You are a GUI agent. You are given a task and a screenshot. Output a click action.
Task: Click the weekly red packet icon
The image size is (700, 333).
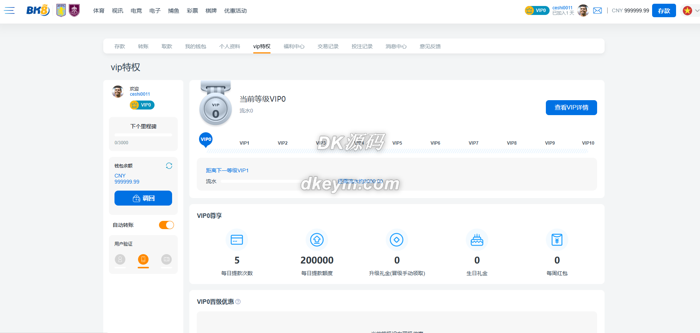[557, 240]
